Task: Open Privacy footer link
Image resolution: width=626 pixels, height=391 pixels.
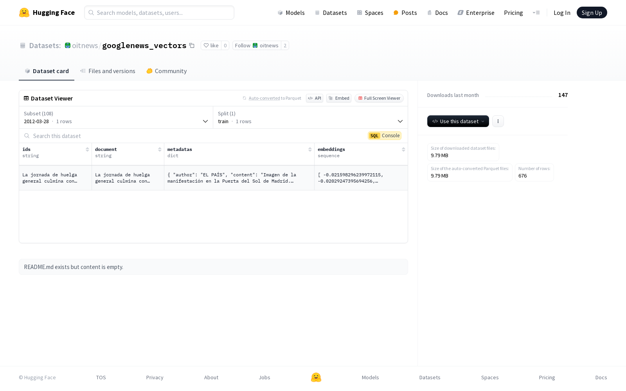Action: (x=155, y=377)
